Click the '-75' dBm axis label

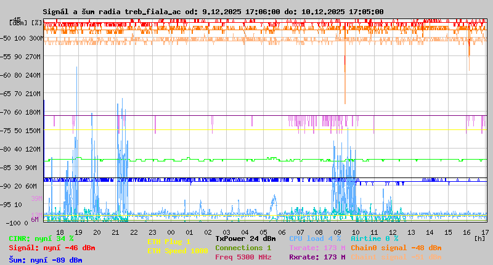[6, 131]
